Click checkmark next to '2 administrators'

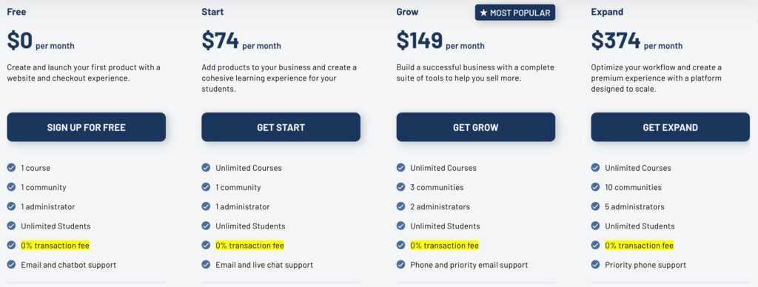click(400, 206)
